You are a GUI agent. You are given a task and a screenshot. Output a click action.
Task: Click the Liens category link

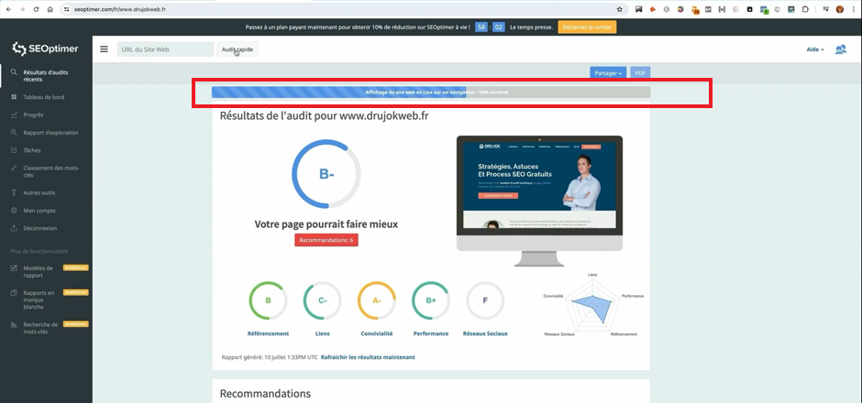(322, 333)
